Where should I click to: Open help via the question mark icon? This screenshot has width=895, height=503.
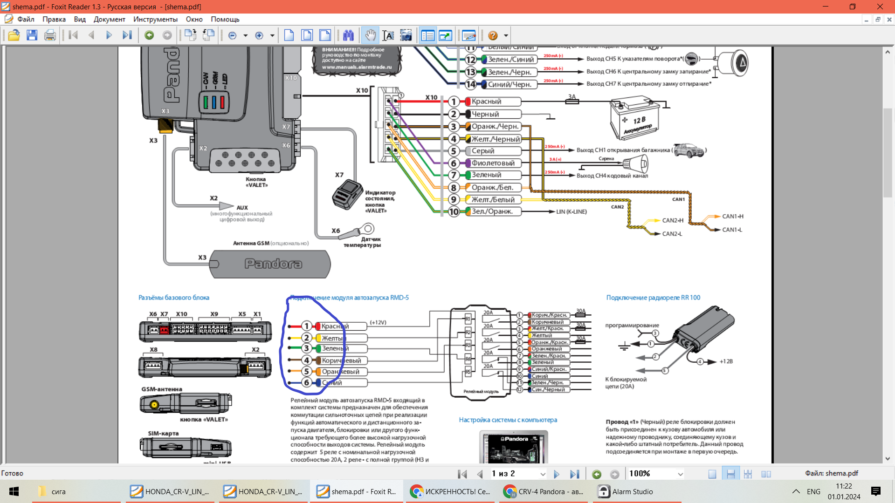493,35
